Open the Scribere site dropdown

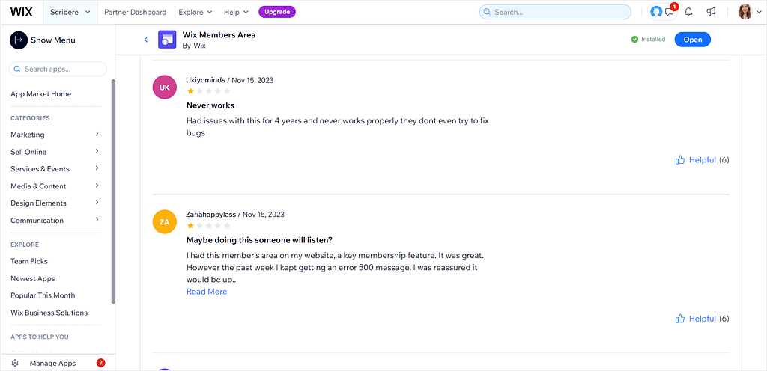click(x=70, y=12)
